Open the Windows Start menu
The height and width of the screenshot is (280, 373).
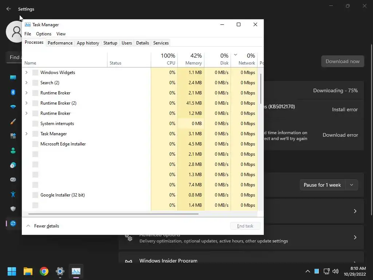12,271
